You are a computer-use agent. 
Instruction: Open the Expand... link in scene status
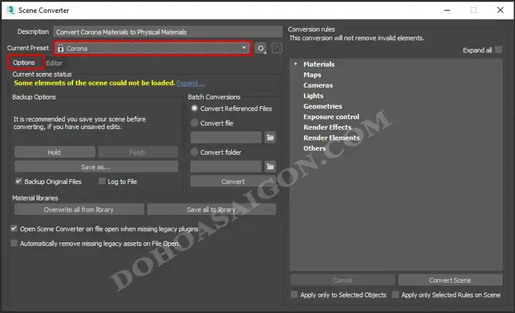(190, 83)
